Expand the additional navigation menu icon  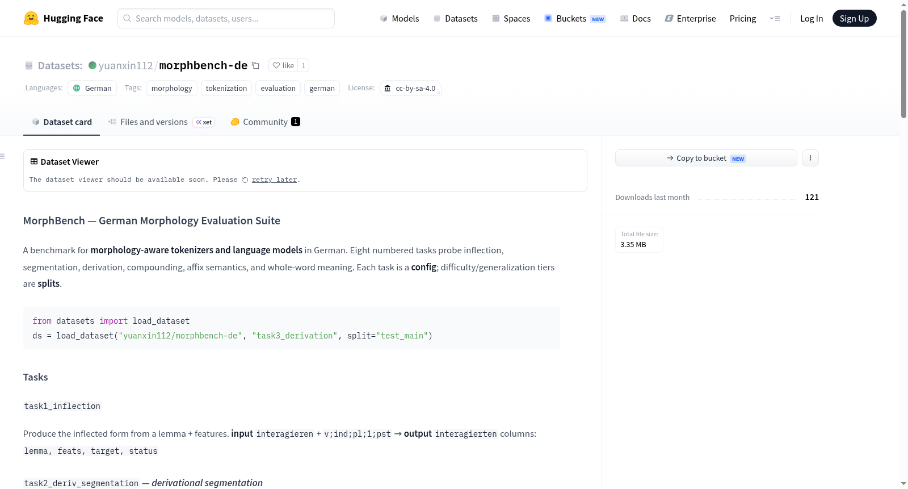coord(775,19)
